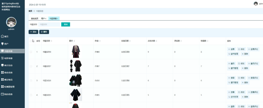Open the robe image of 书籍名称5
This screenshot has width=263, height=108.
point(76,95)
